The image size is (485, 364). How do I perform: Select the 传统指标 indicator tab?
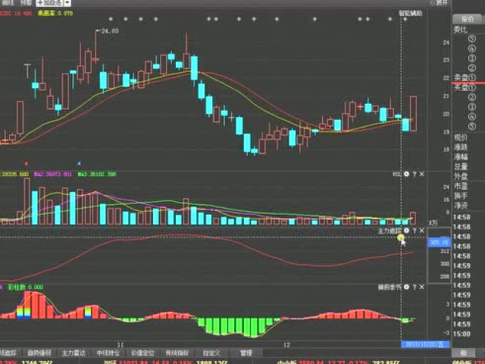click(177, 353)
